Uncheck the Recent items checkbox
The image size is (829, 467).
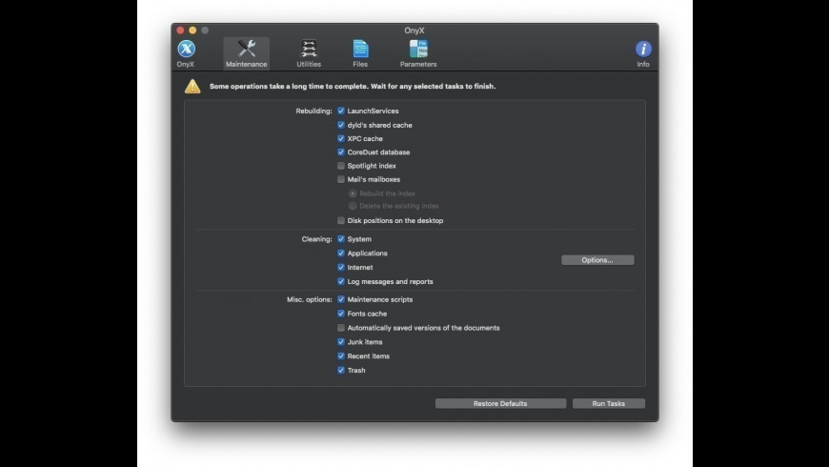coord(341,355)
